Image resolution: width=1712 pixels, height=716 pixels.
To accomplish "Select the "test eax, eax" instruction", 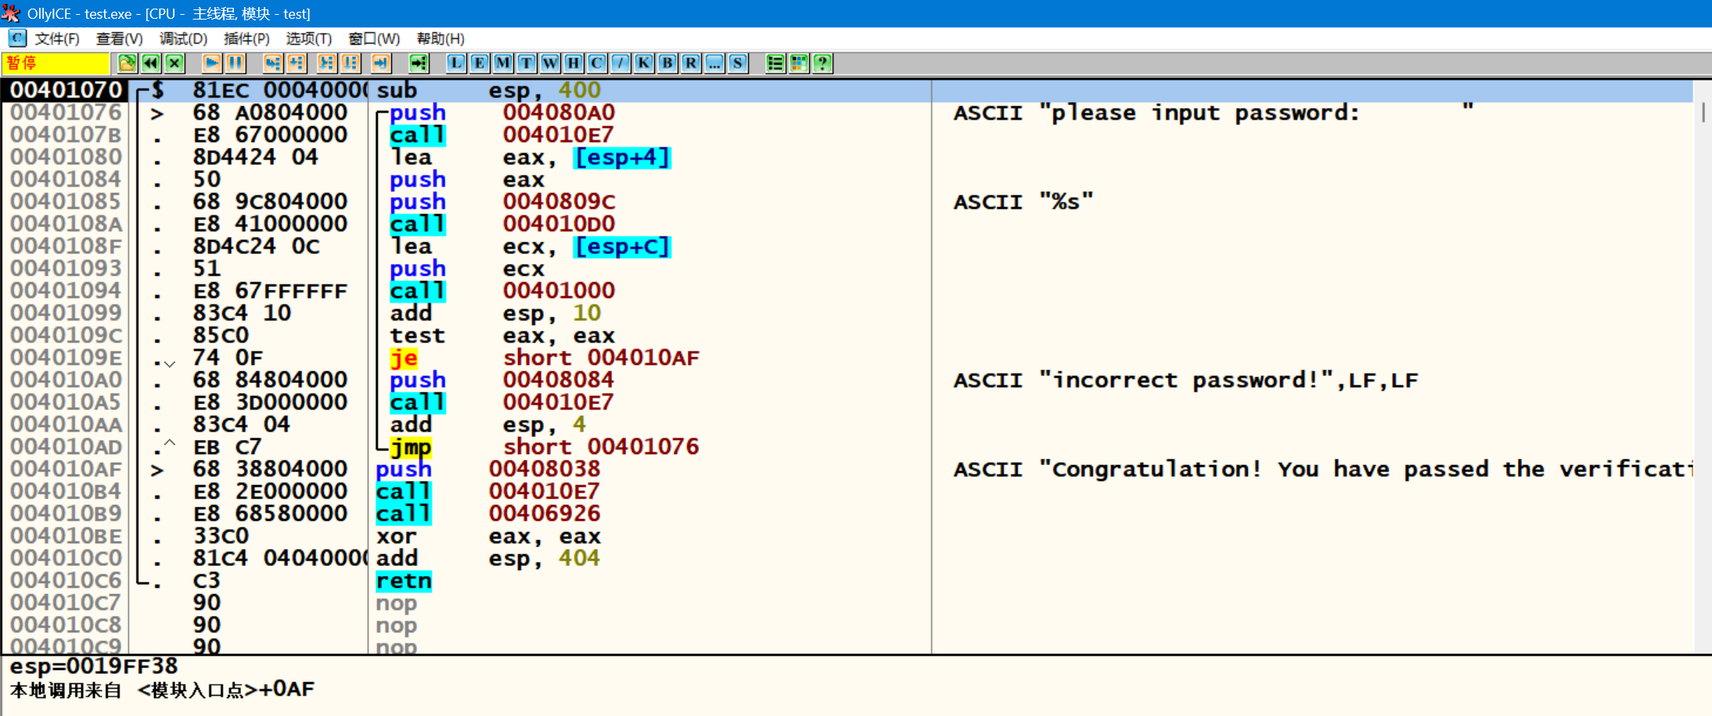I will pos(502,335).
